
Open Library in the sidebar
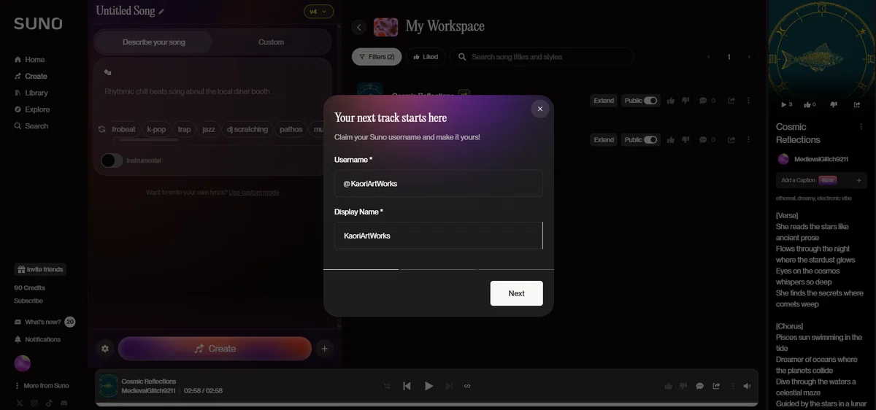tap(31, 93)
